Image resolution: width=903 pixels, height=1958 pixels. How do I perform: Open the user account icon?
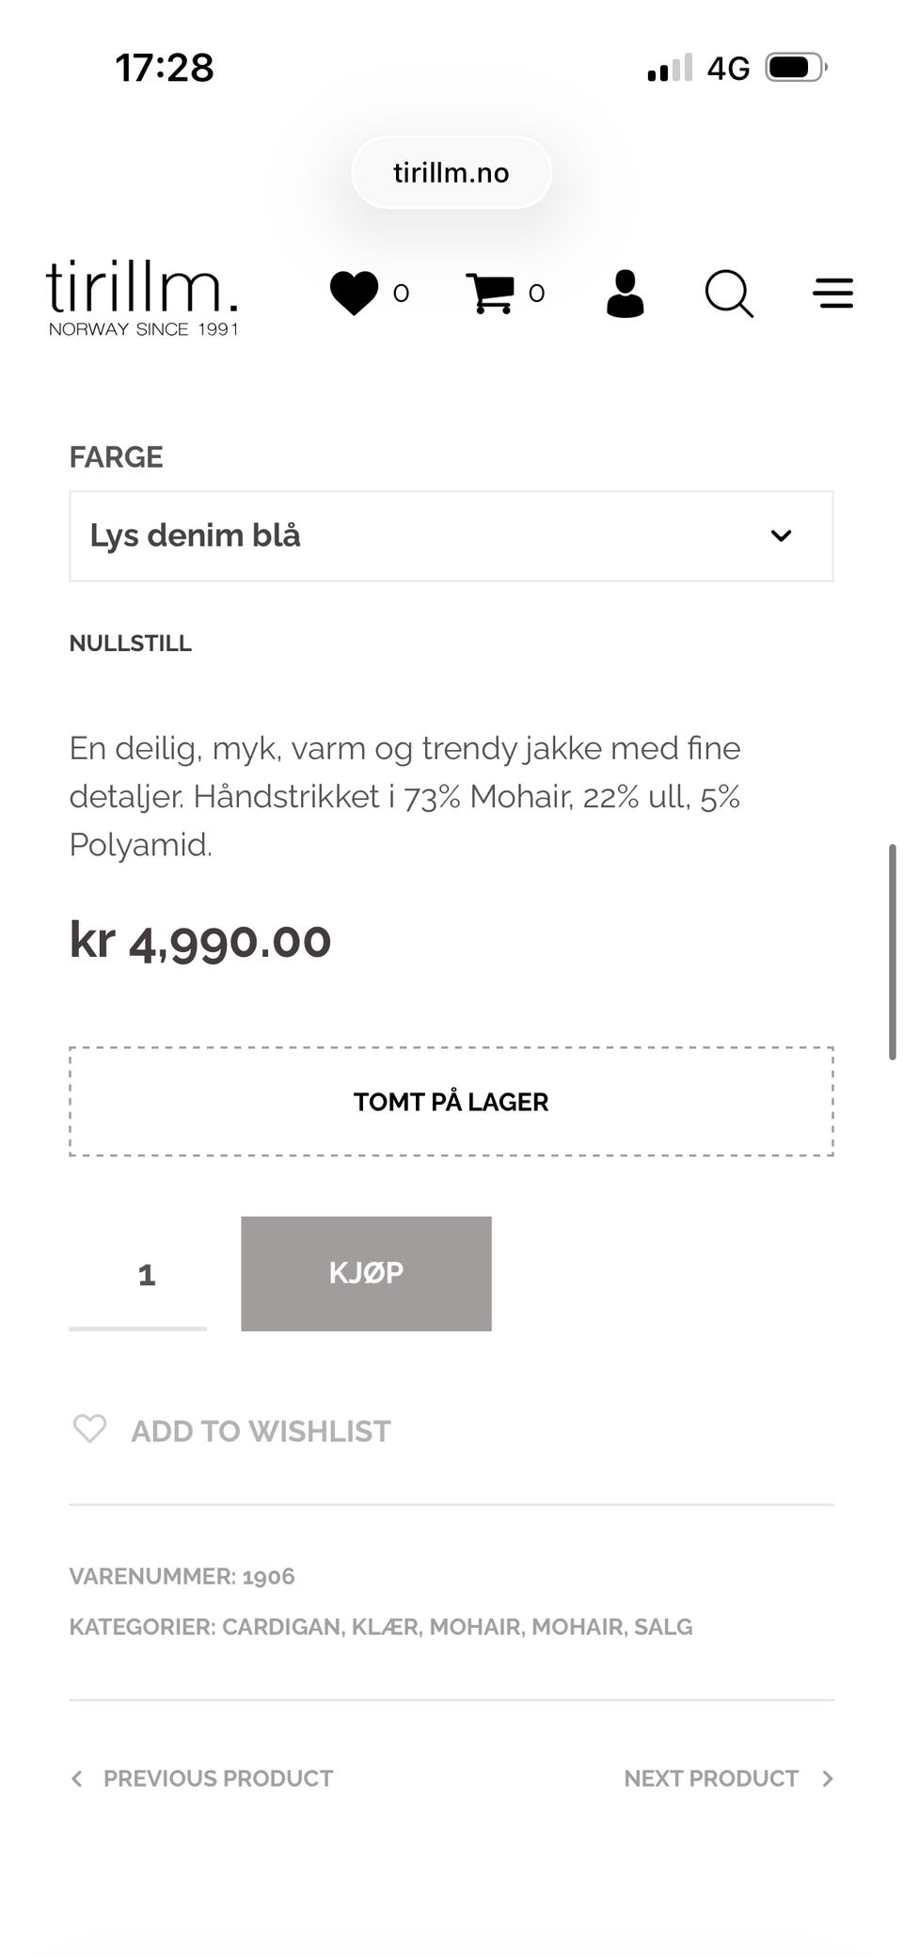pos(625,294)
